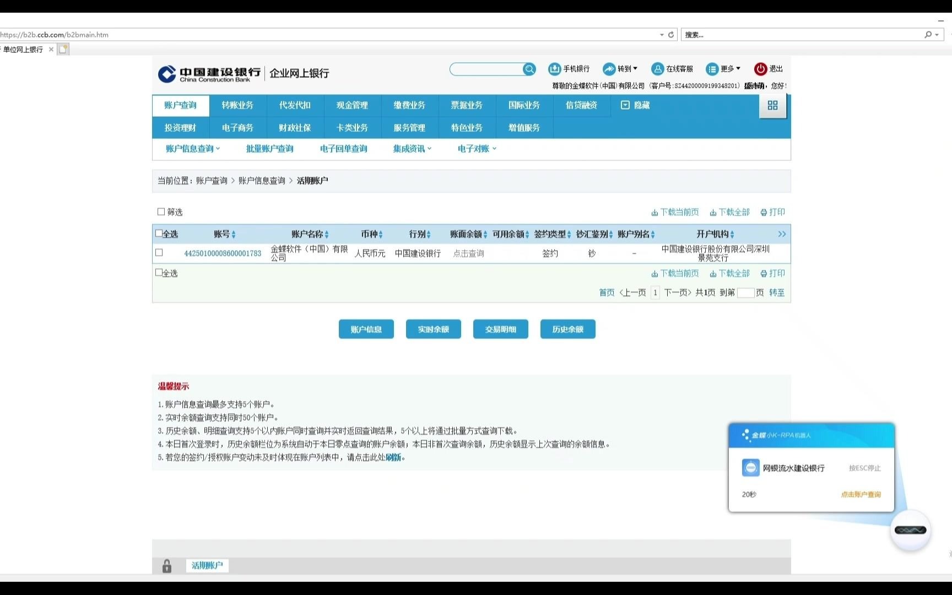The width and height of the screenshot is (952, 595).
Task: Open the 投资理财 menu
Action: (181, 128)
